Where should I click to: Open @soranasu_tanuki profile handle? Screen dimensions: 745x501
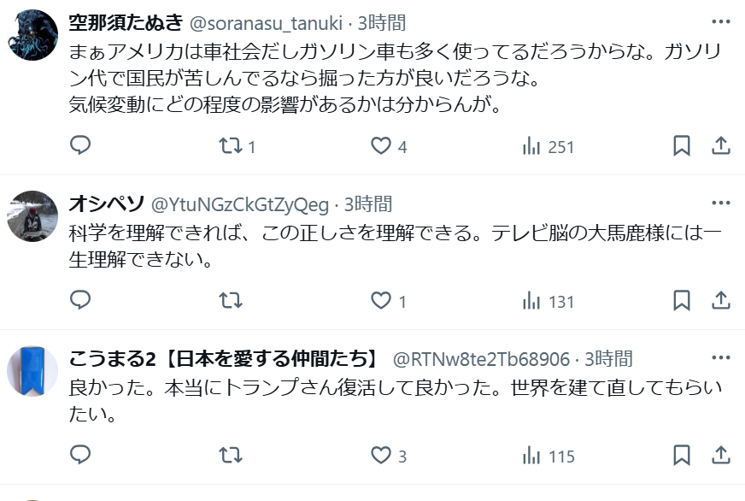[266, 23]
